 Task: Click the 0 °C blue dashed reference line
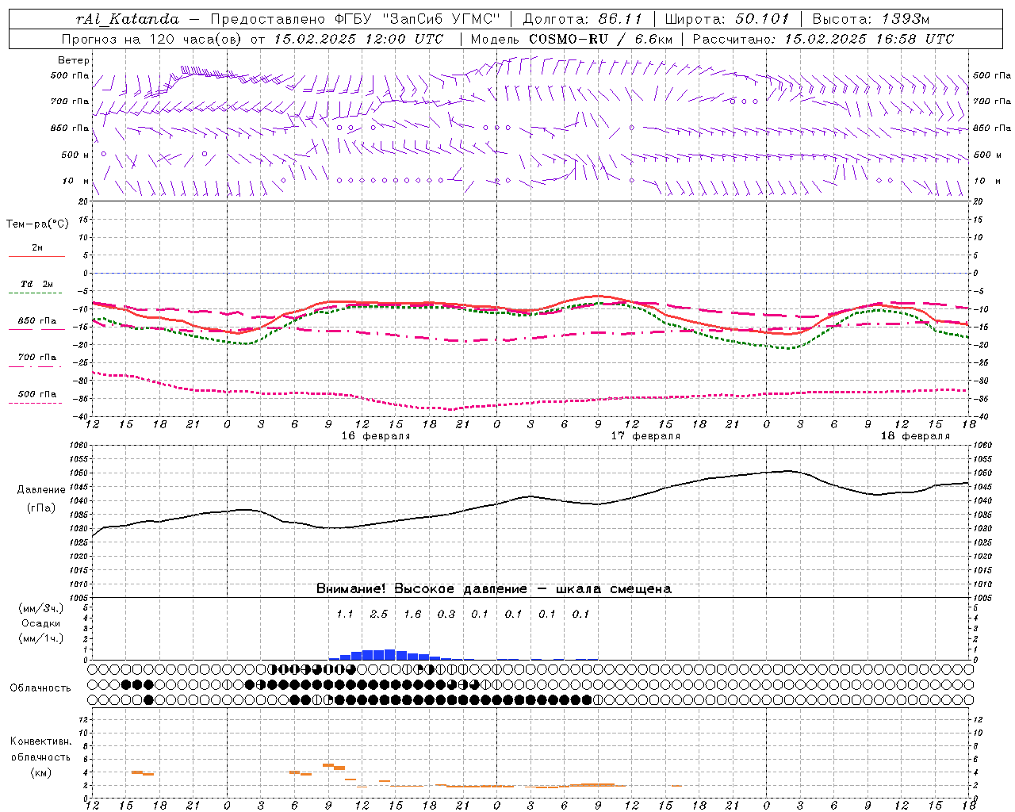click(x=531, y=273)
